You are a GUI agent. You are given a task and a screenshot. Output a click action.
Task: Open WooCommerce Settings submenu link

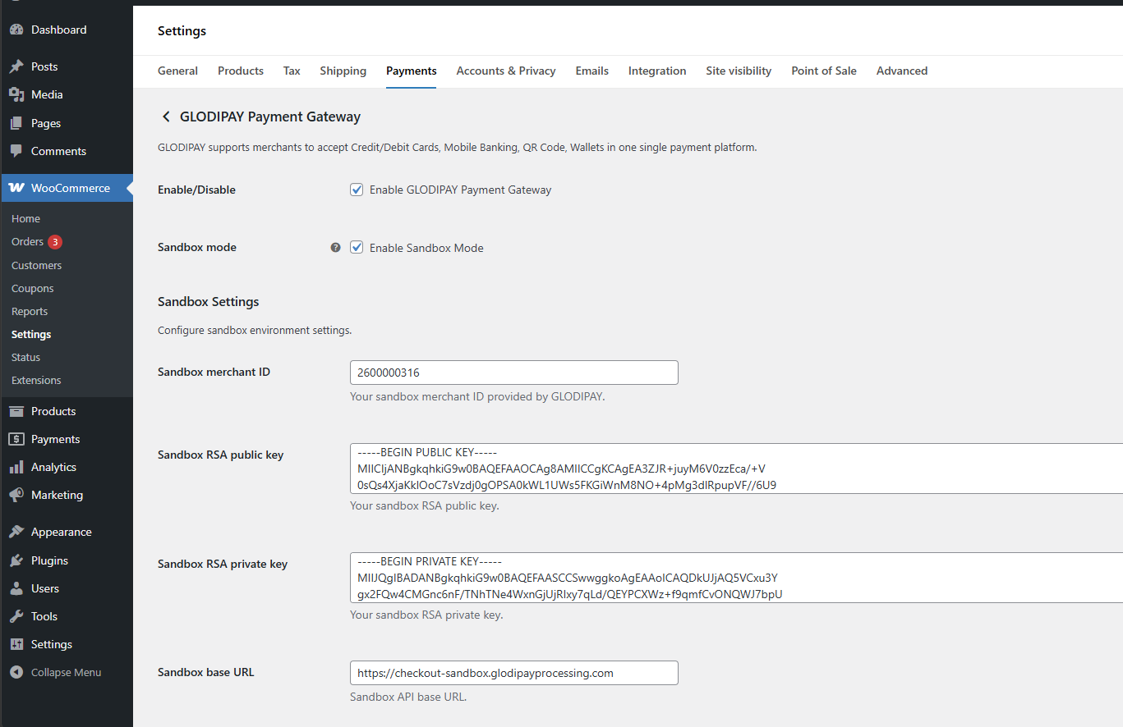click(31, 334)
